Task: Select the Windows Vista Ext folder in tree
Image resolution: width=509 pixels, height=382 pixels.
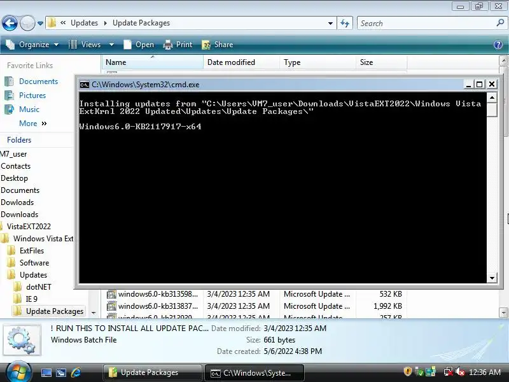Action: point(43,238)
